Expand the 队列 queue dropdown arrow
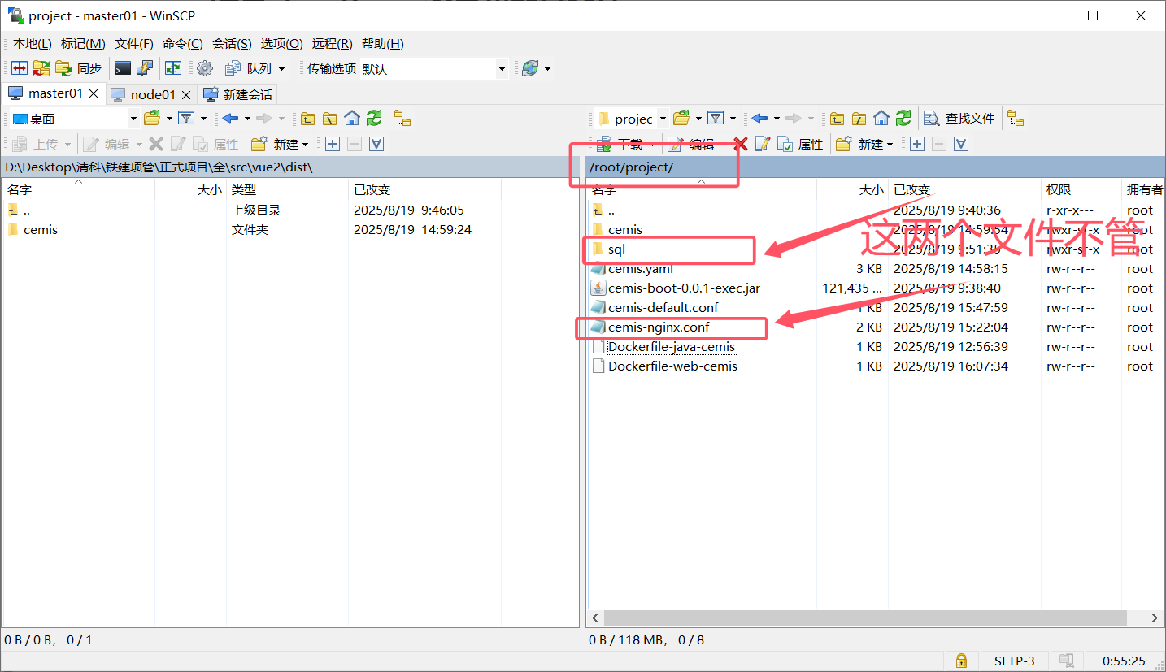The image size is (1166, 672). coord(283,69)
